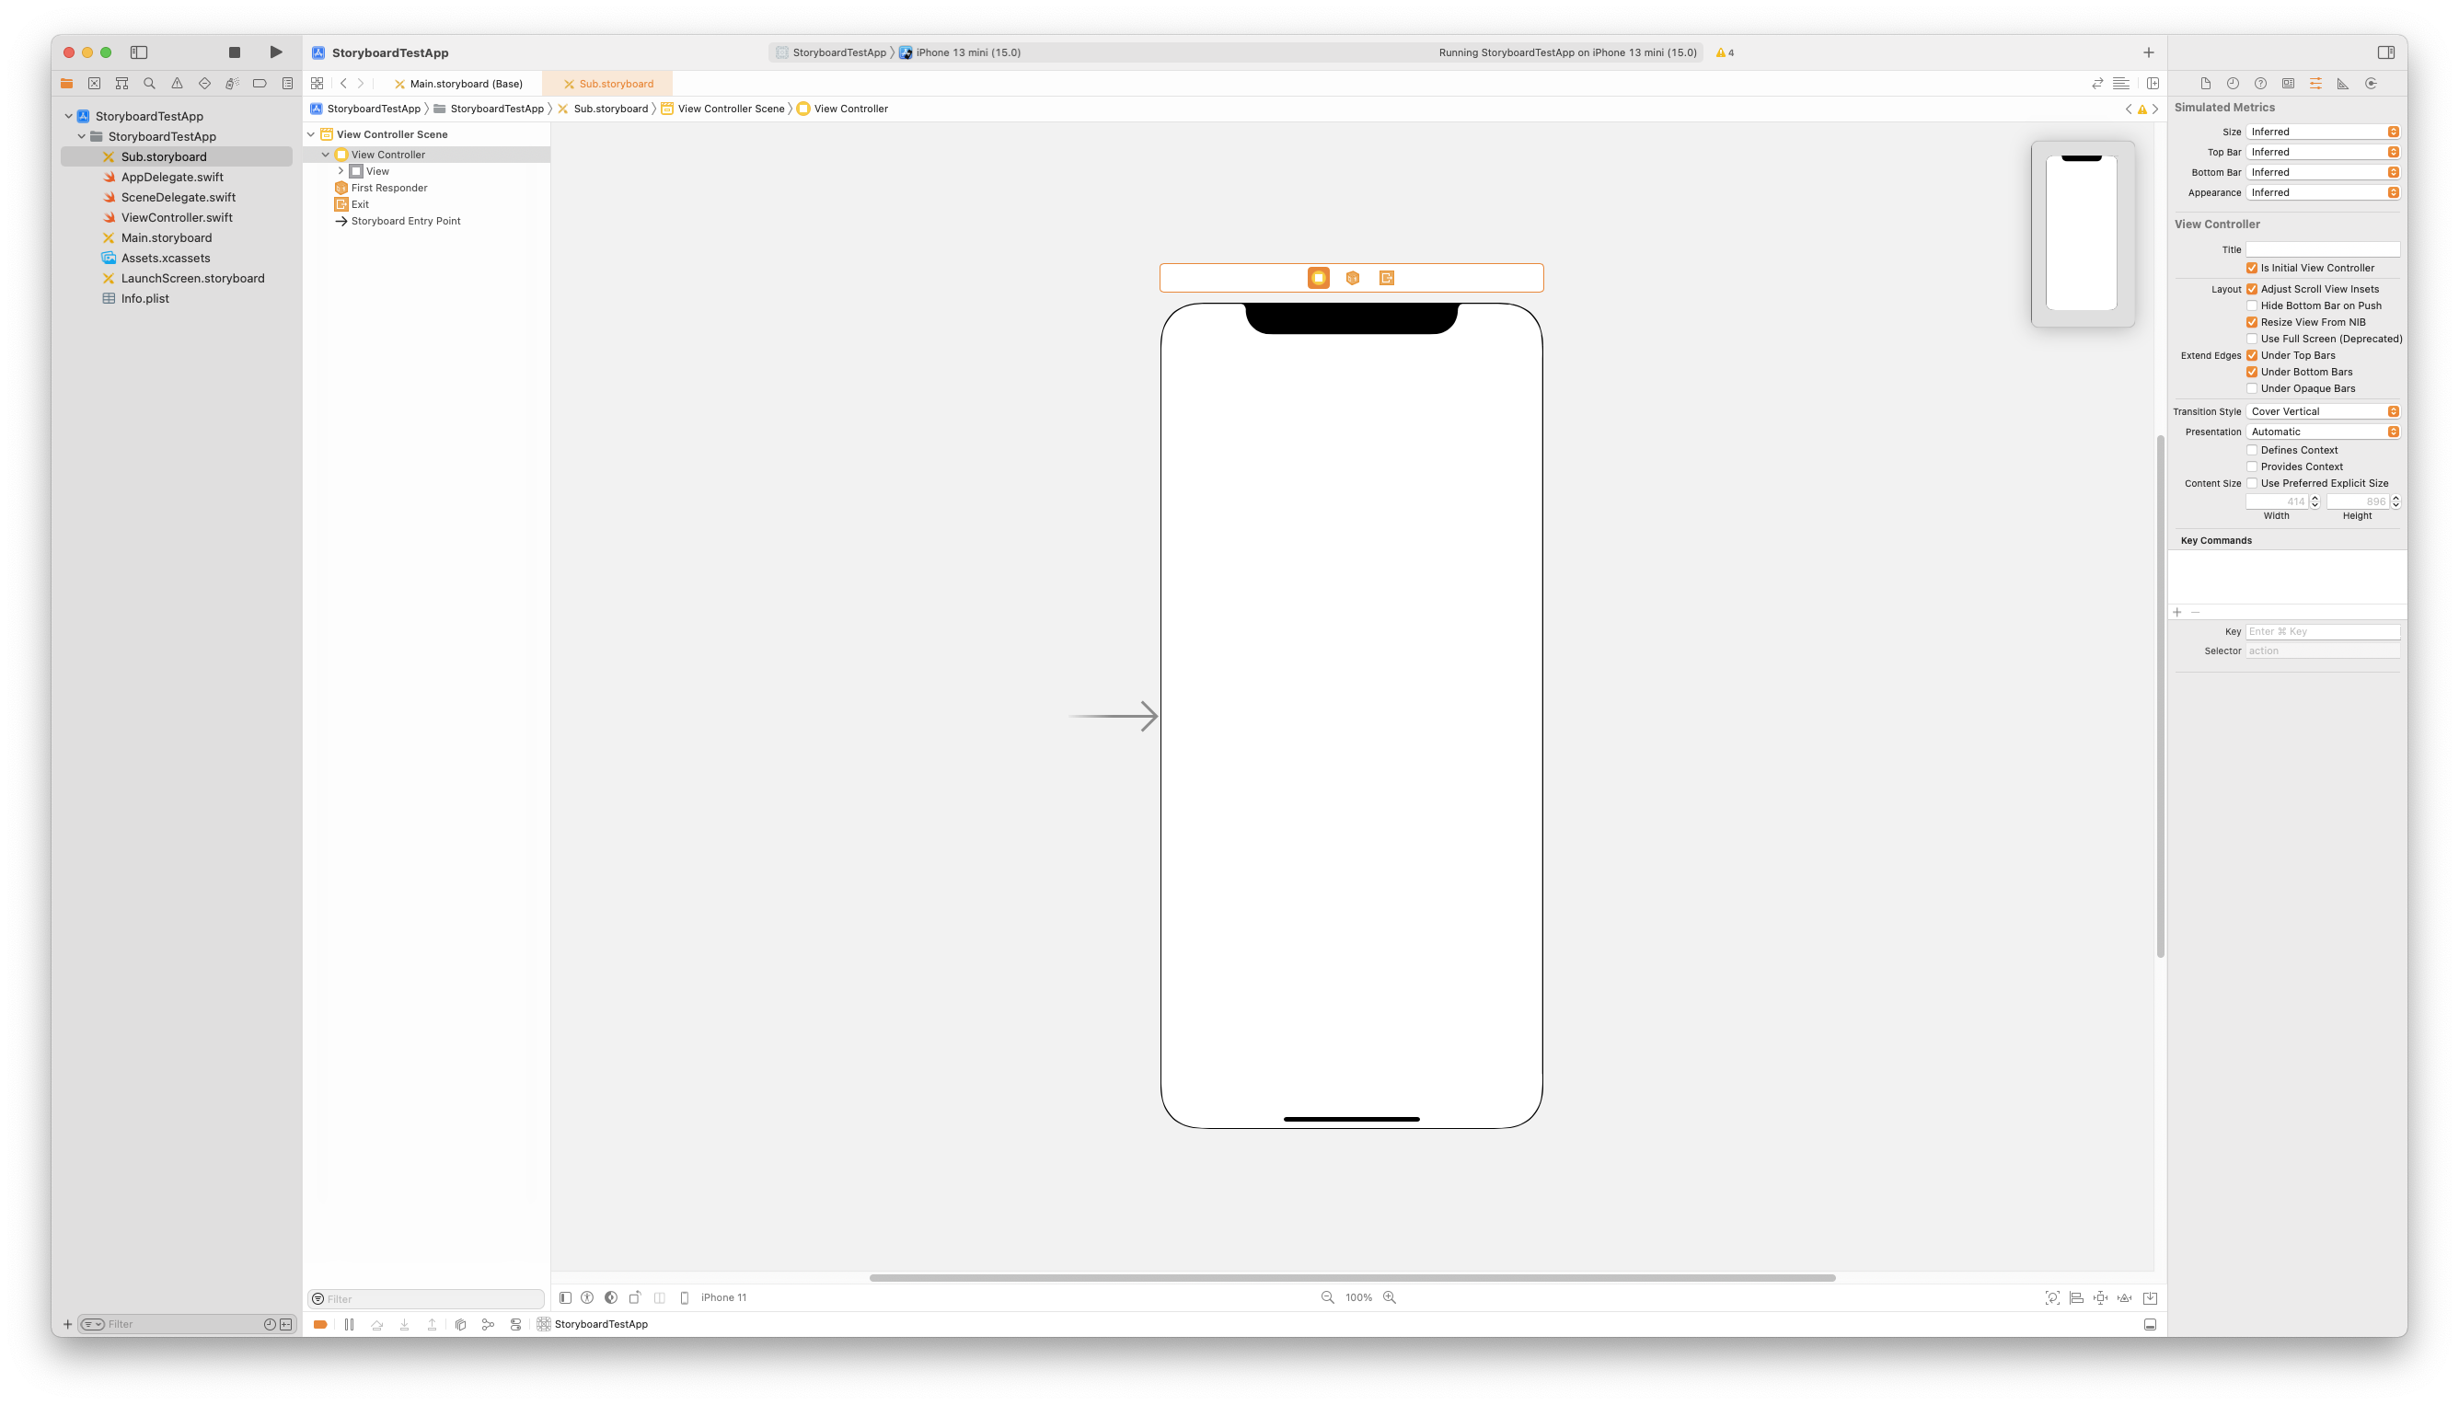Image resolution: width=2459 pixels, height=1405 pixels.
Task: Open the Find navigator magnifier icon
Action: (150, 84)
